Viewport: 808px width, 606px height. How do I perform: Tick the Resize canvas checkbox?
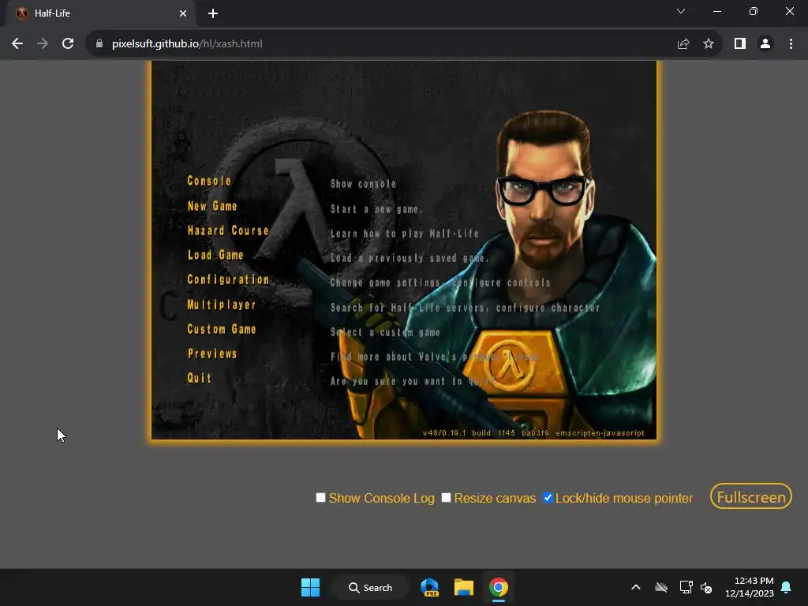pos(446,497)
